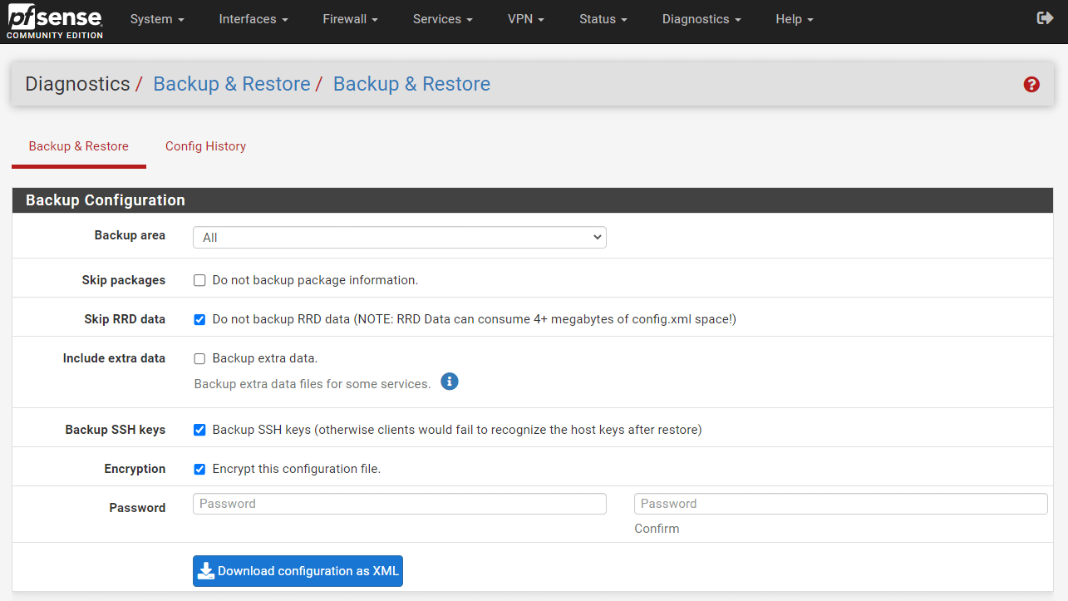The height and width of the screenshot is (601, 1068).
Task: Click the first Backup & Restore breadcrumb link
Action: [x=232, y=84]
